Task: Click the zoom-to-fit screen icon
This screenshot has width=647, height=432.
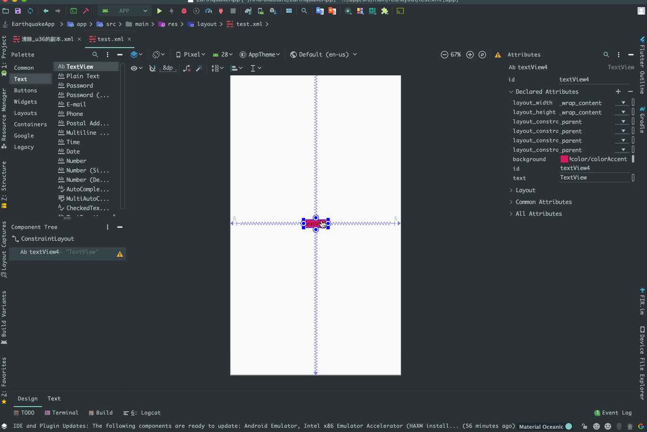Action: click(482, 55)
